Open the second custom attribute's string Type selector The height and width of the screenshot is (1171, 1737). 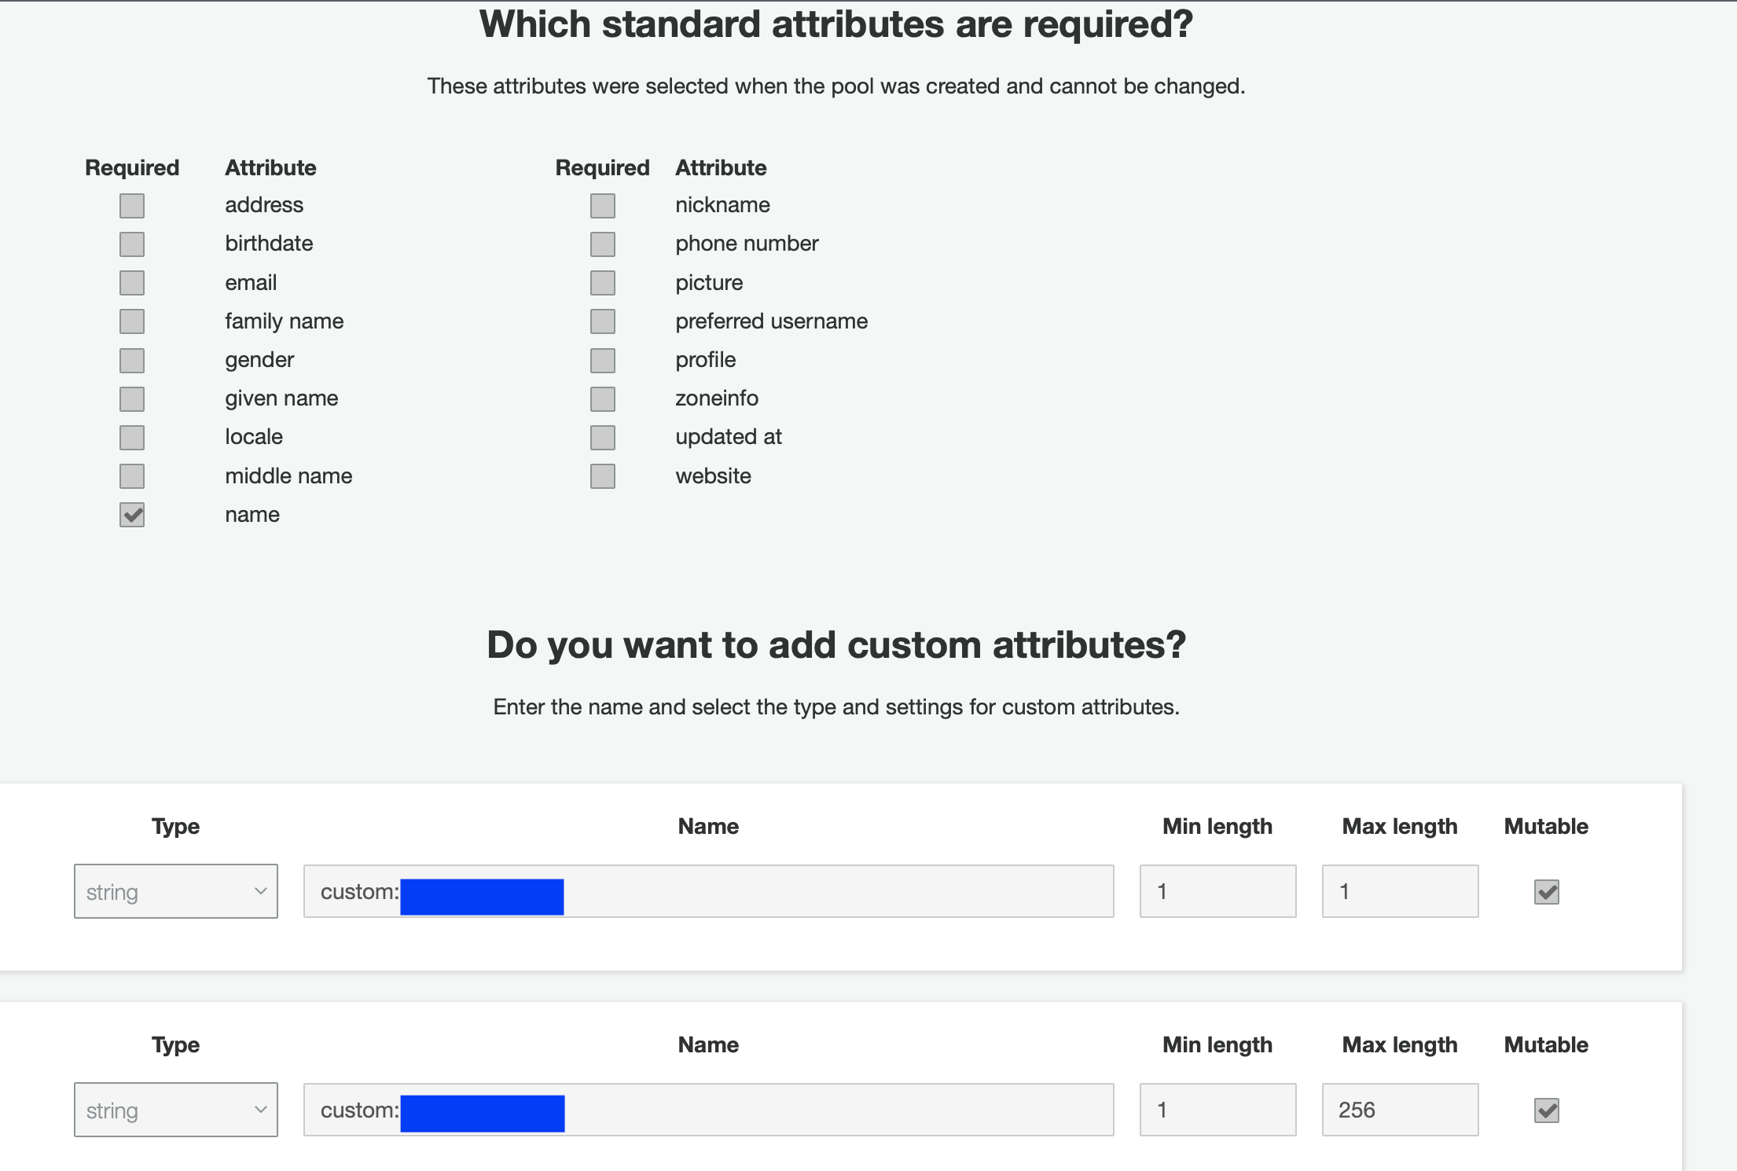click(x=175, y=1110)
